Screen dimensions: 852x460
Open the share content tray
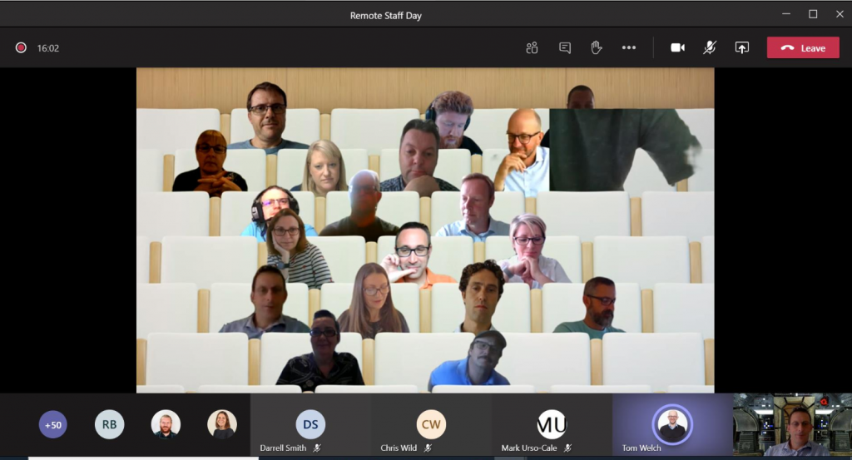[x=741, y=47]
